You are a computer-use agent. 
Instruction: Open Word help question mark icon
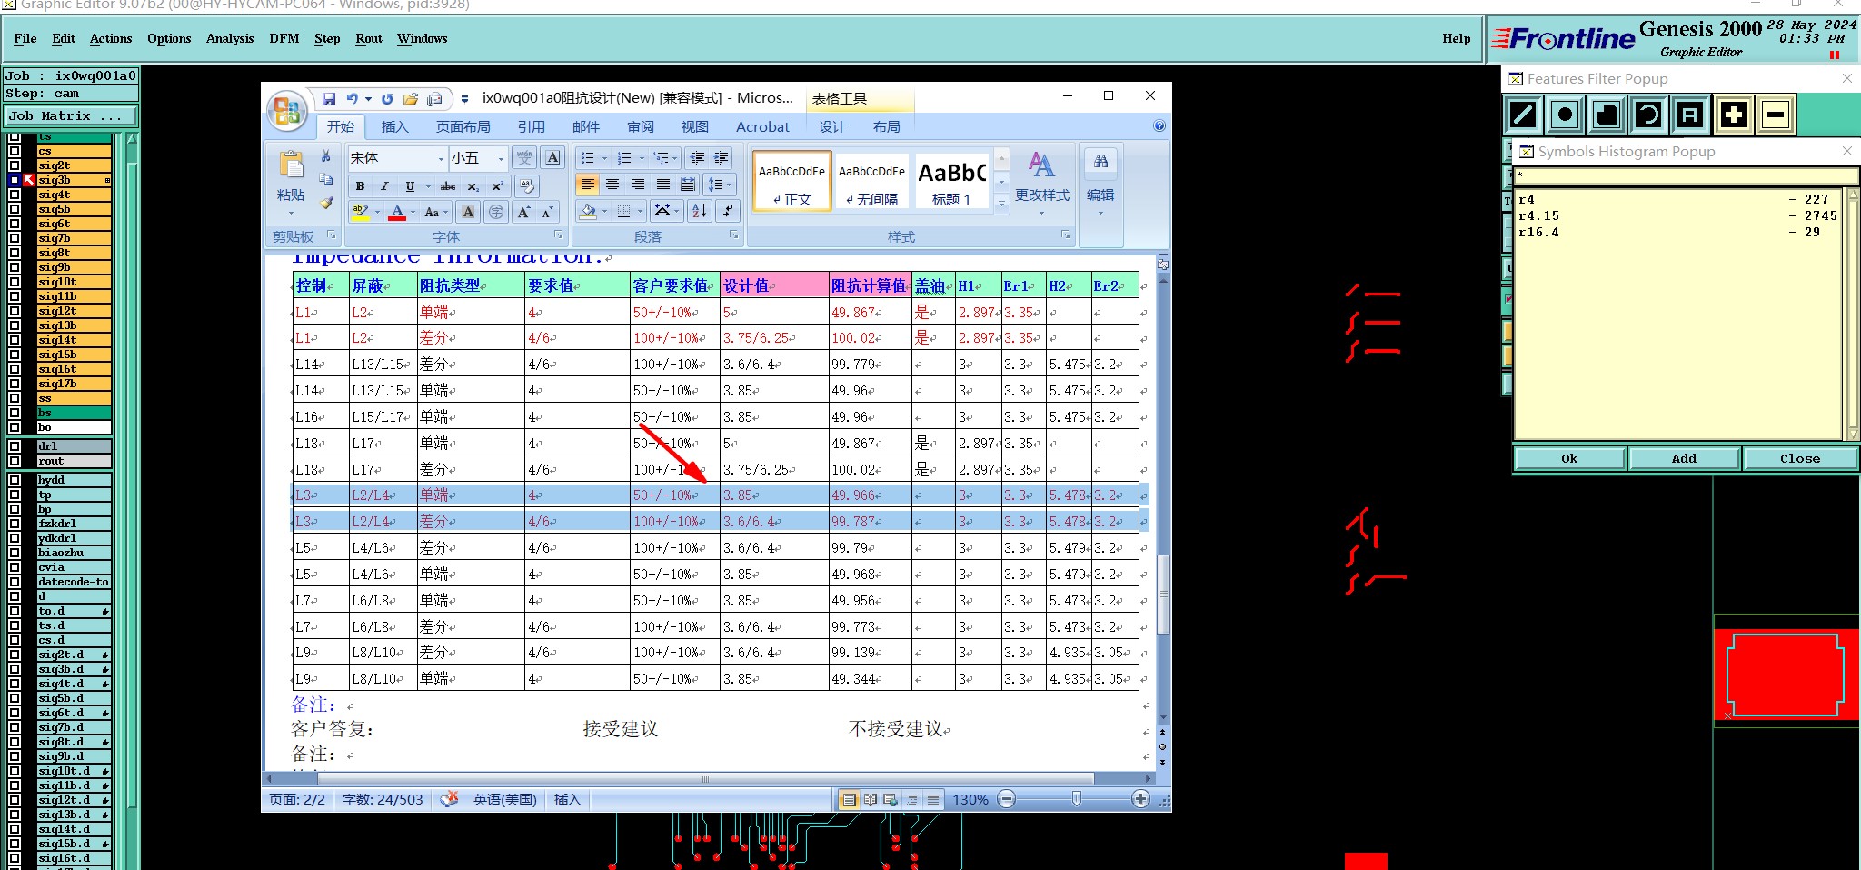tap(1159, 126)
